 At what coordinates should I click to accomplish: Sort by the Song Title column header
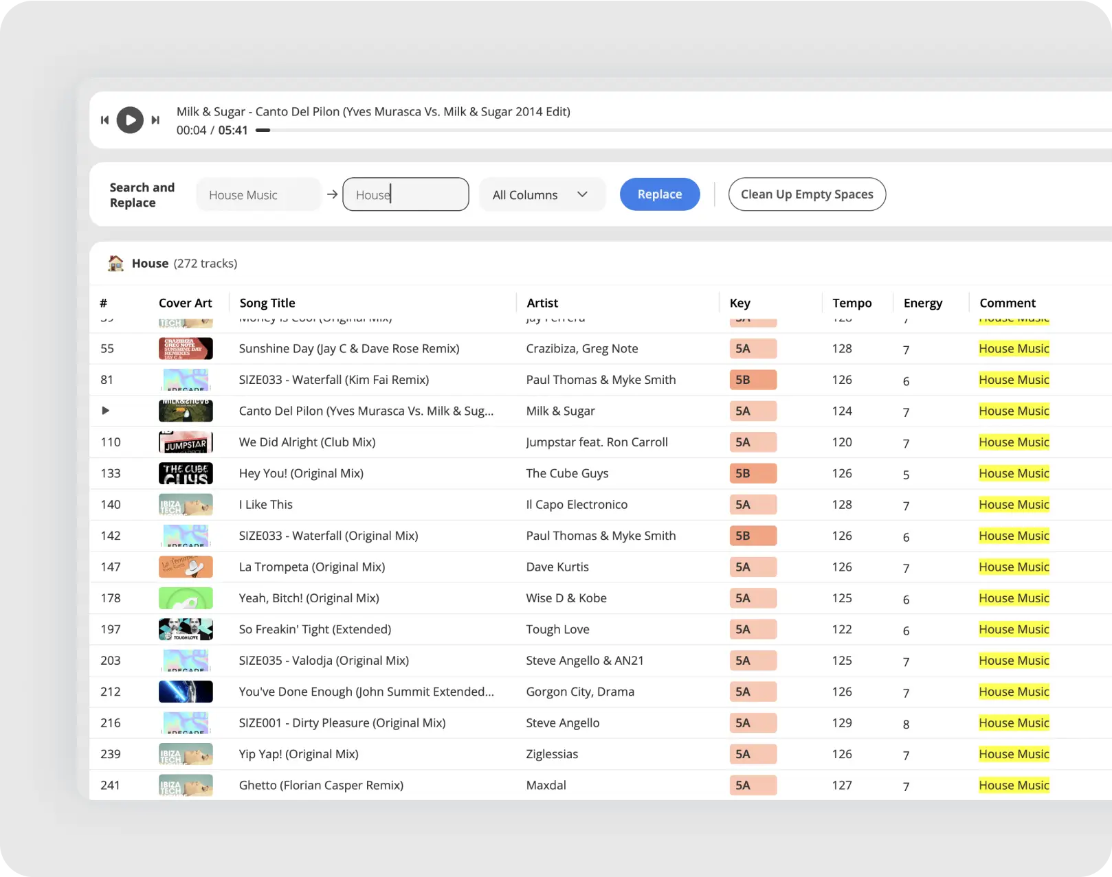(x=267, y=303)
